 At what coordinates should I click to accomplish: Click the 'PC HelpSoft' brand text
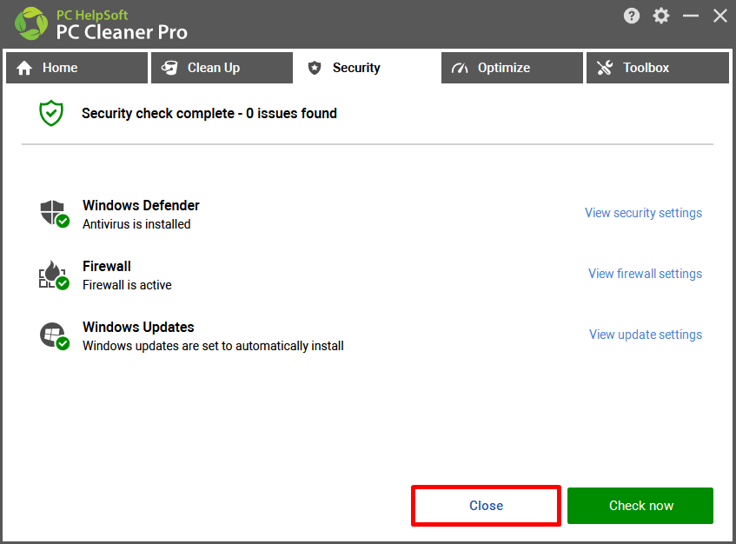(x=92, y=15)
